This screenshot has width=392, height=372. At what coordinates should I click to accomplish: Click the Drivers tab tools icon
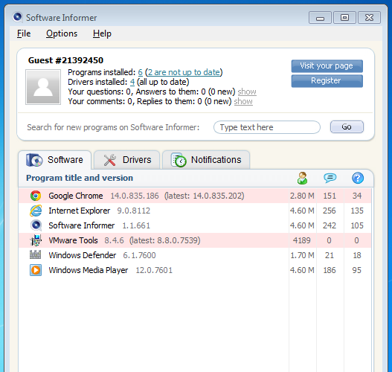coord(110,160)
